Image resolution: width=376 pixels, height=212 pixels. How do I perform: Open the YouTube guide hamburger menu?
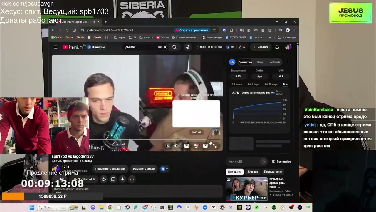56,47
